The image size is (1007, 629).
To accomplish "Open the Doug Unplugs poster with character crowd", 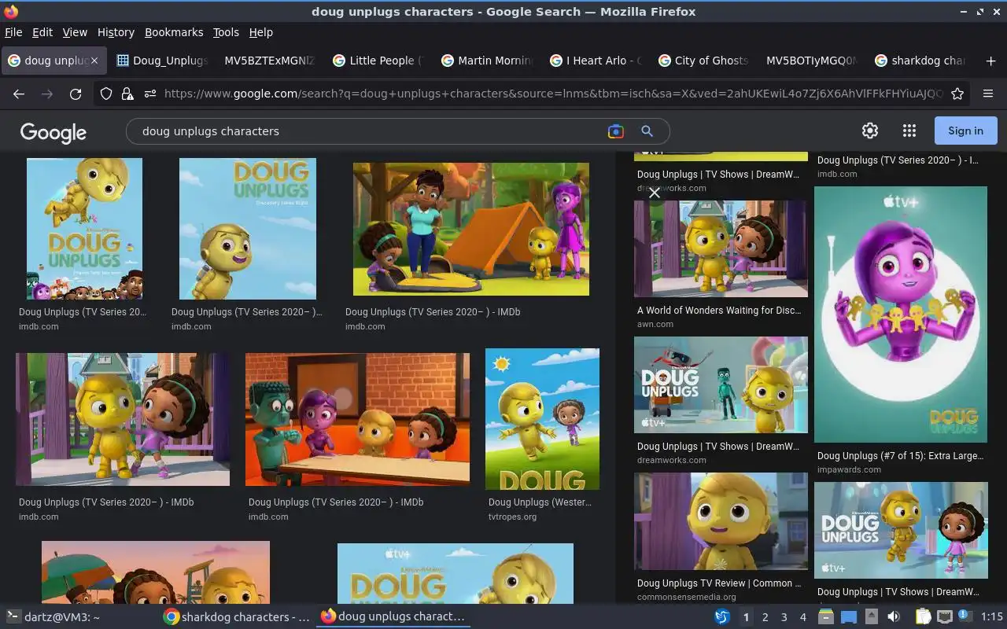I will point(84,229).
